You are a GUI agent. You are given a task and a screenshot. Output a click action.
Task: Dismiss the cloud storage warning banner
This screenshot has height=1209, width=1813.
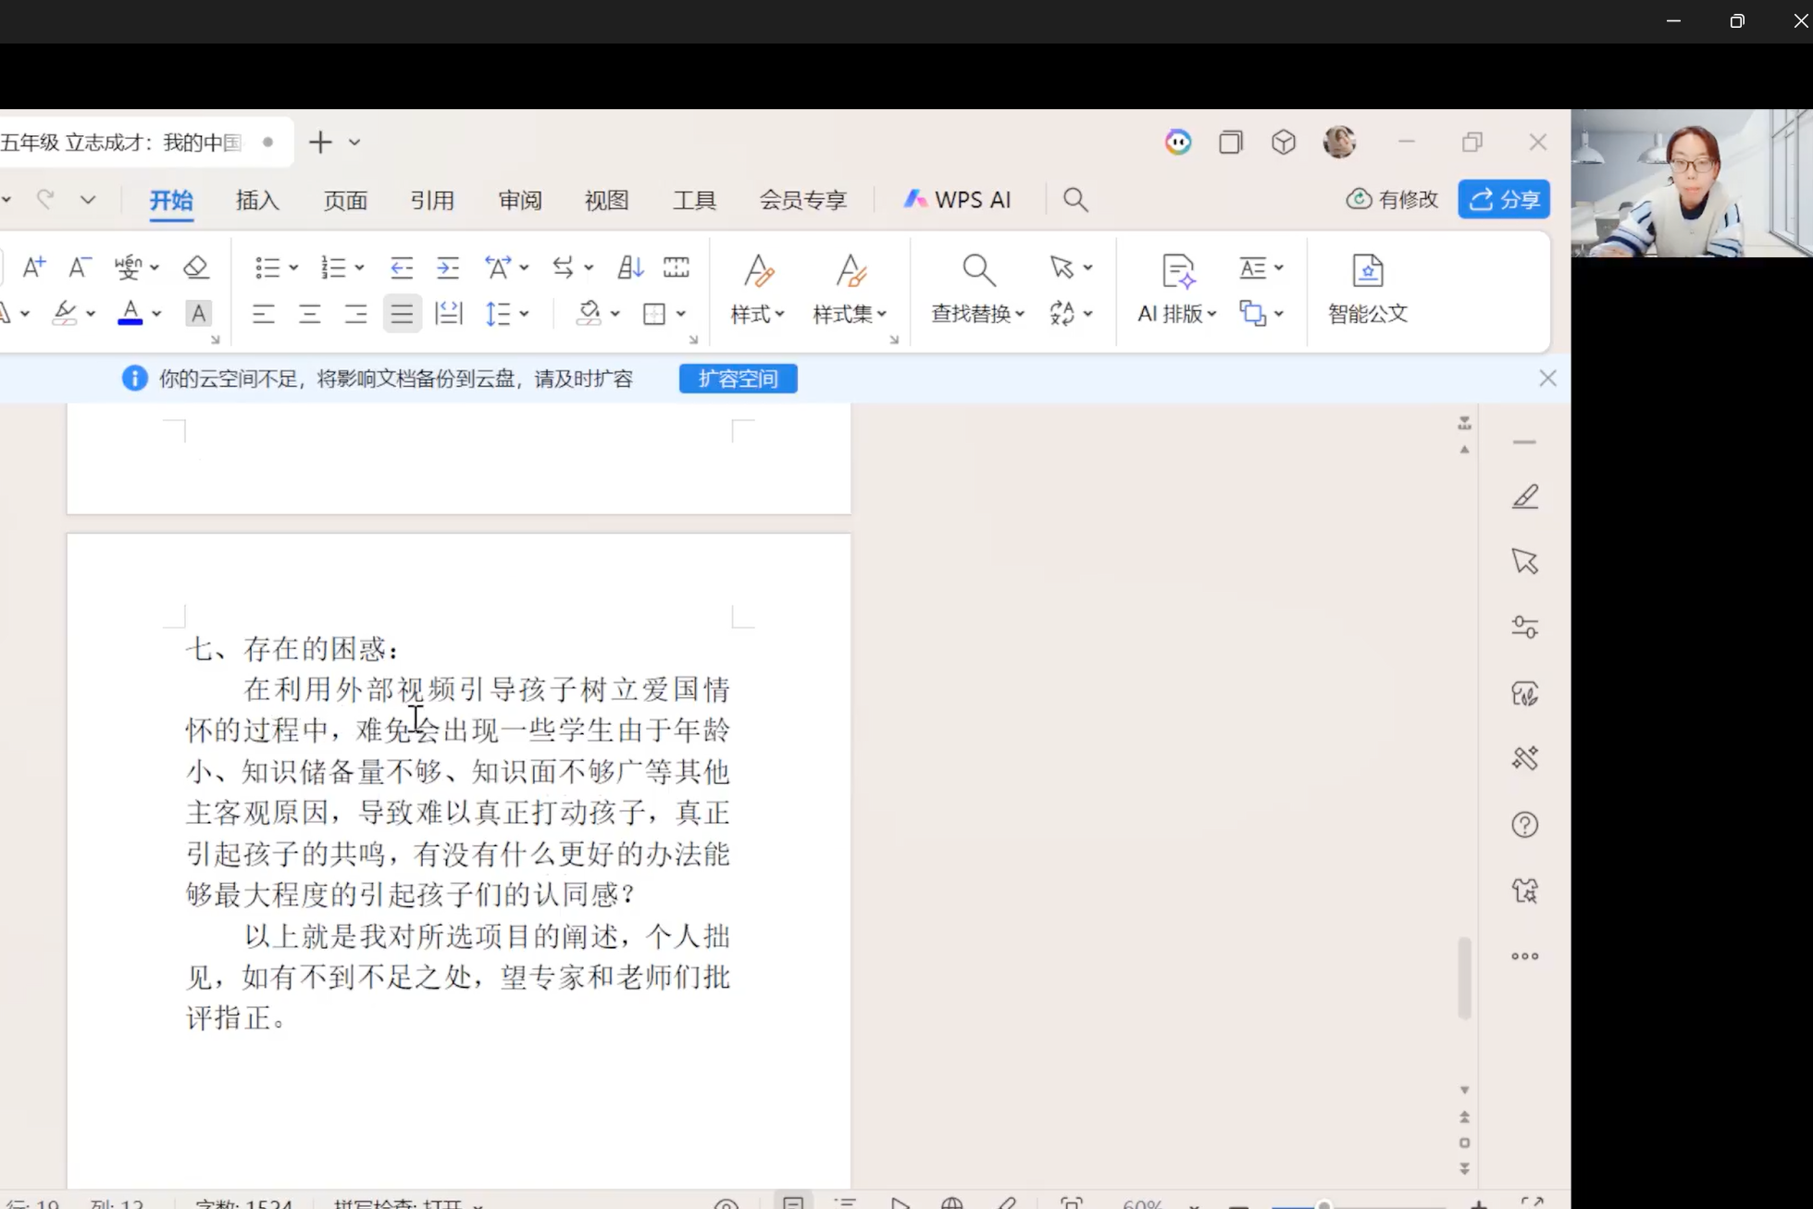click(1546, 378)
